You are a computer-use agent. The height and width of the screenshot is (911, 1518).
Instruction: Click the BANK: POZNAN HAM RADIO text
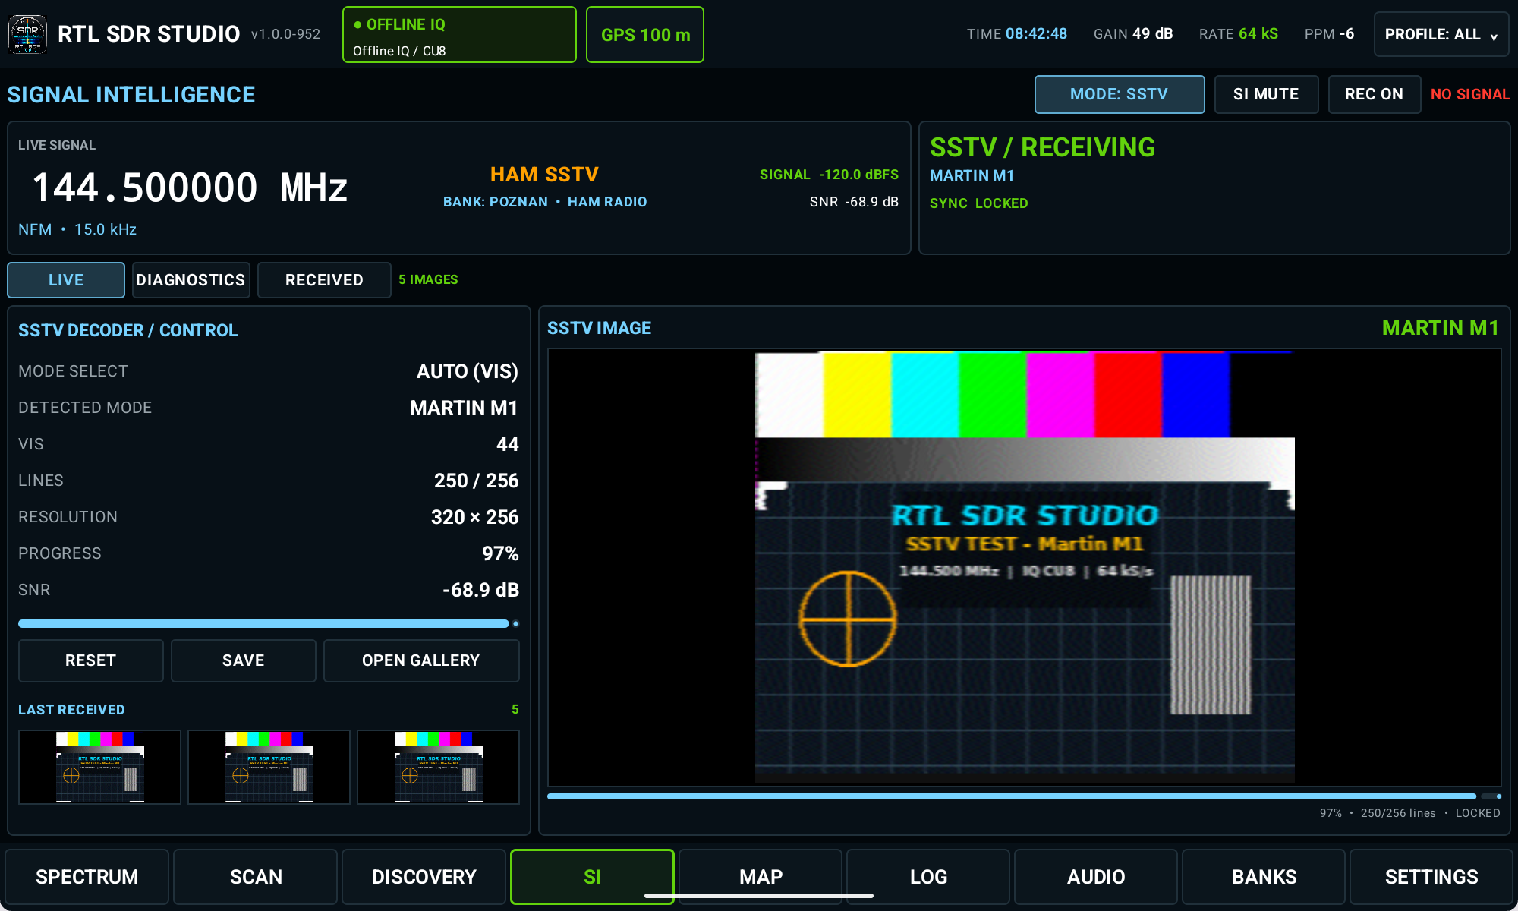[x=545, y=202]
